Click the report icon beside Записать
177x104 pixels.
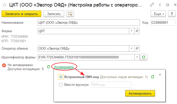coord(70,14)
